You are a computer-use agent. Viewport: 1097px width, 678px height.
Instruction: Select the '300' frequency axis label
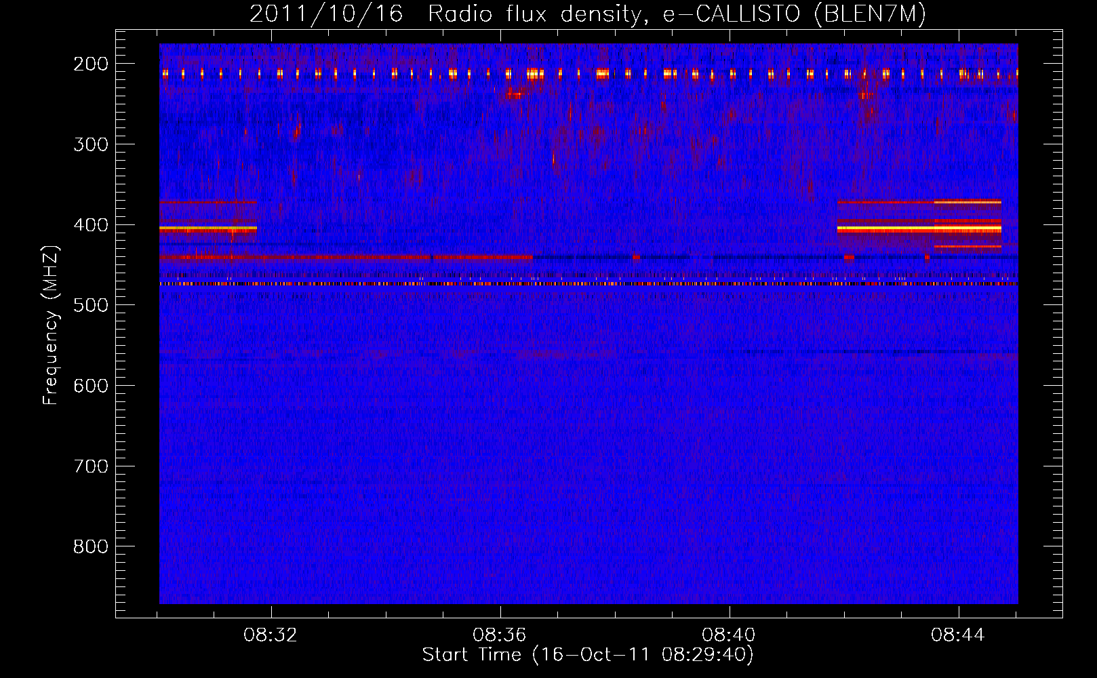[x=91, y=144]
